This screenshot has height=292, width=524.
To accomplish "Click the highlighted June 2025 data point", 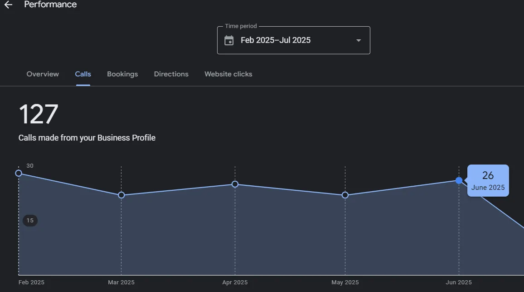I will (x=459, y=180).
